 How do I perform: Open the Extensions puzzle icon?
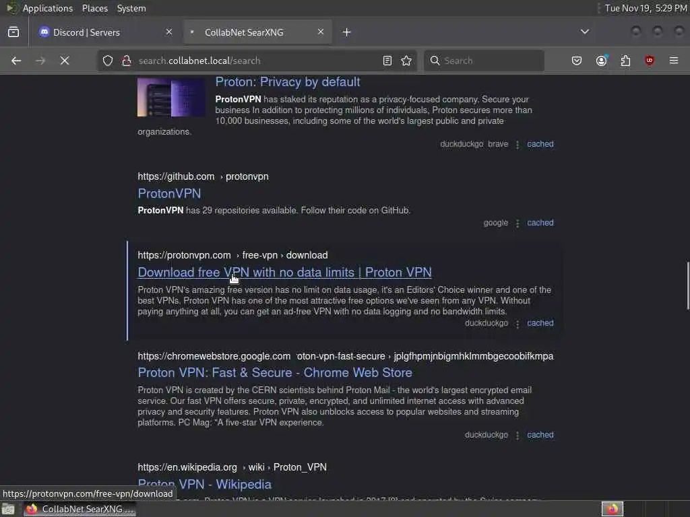[625, 61]
